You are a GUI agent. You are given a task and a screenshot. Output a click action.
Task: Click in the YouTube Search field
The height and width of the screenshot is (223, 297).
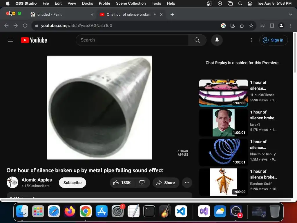click(132, 40)
